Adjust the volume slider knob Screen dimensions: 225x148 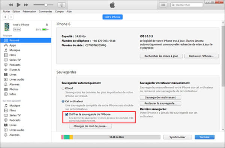click(x=46, y=5)
